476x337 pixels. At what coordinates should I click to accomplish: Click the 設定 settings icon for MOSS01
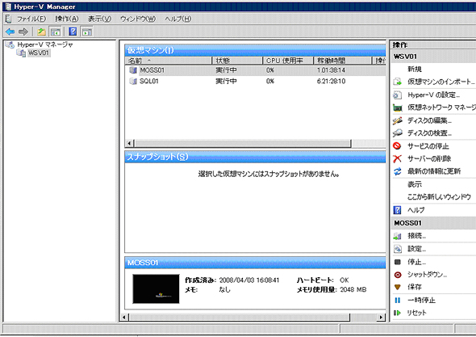coord(397,249)
